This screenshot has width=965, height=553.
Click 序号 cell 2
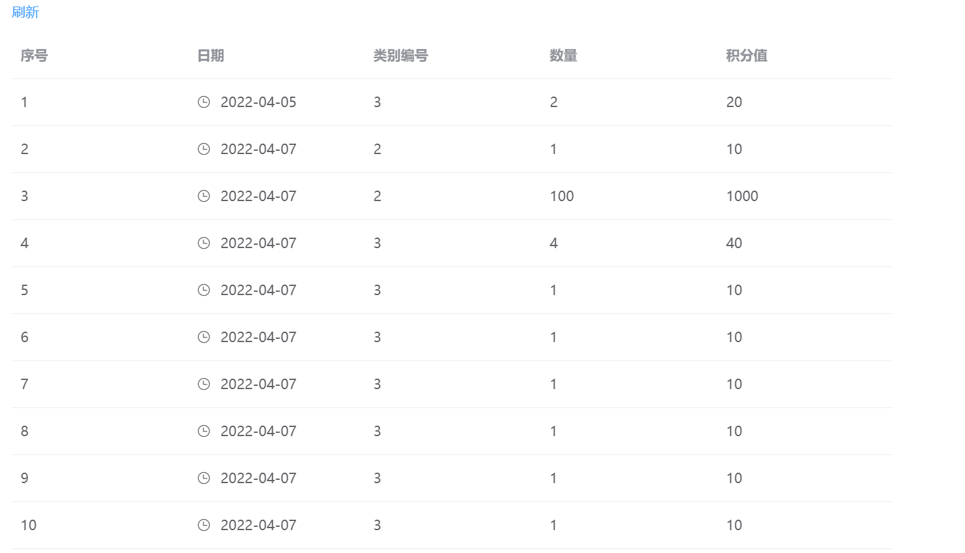pos(24,149)
